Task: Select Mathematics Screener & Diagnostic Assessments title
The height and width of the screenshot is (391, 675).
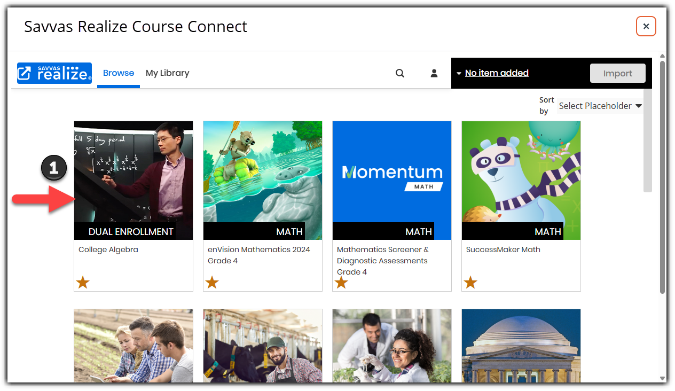Action: (x=383, y=261)
